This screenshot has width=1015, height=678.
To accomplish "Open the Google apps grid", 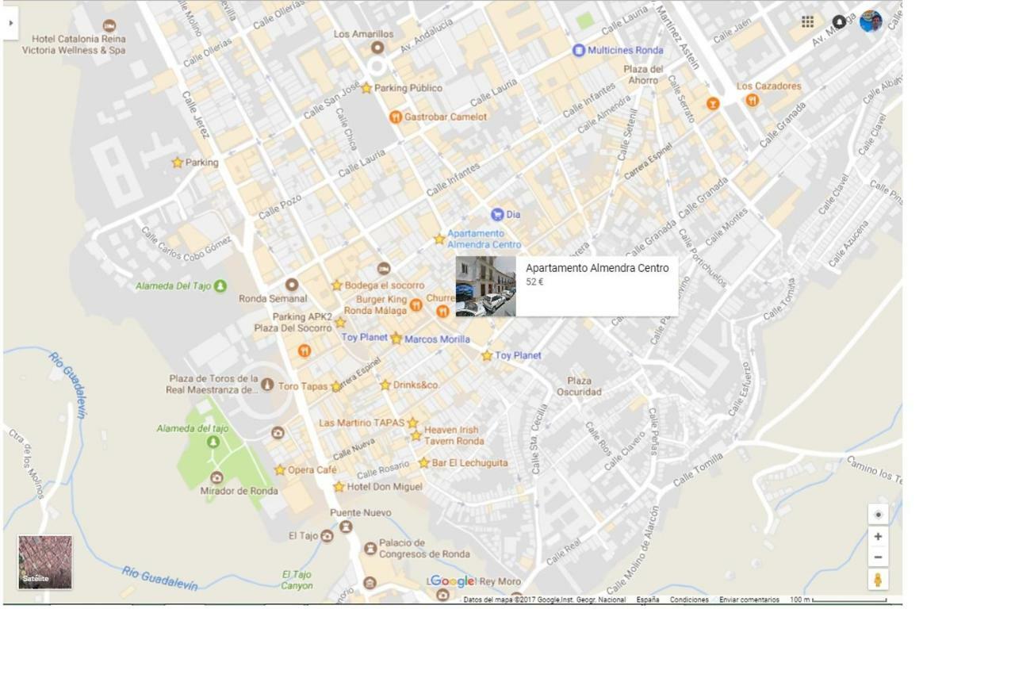I will tap(807, 21).
